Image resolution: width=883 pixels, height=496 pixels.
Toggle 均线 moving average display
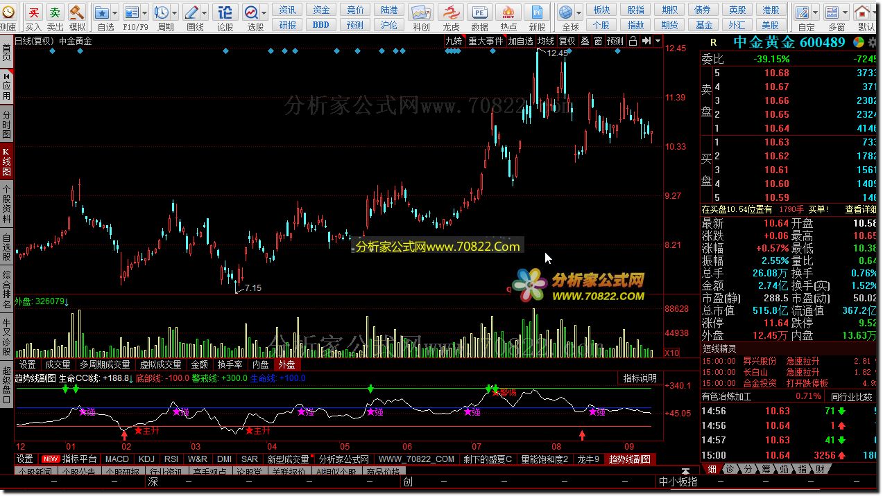546,41
